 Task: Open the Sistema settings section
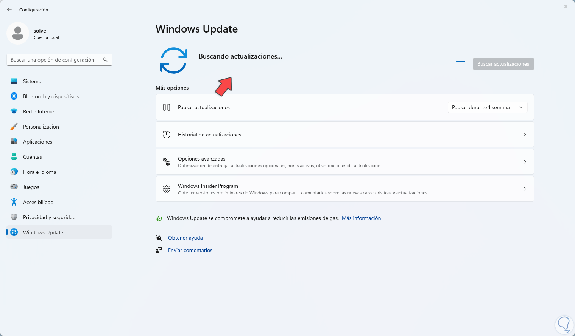(x=59, y=81)
